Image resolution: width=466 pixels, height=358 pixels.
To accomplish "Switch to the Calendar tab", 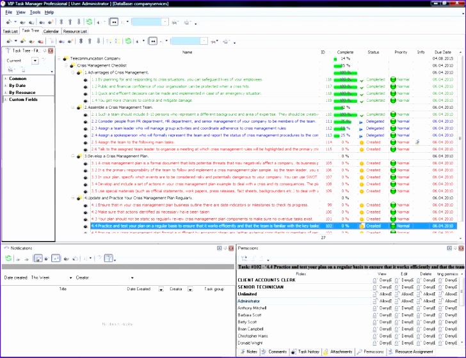I will pos(51,31).
